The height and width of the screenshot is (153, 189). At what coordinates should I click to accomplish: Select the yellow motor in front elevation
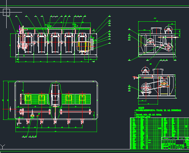click(x=84, y=47)
